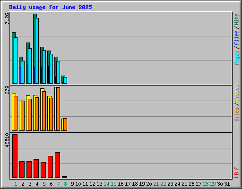Click the blue "Files" legend label
This screenshot has width=242, height=189.
pos(236,38)
